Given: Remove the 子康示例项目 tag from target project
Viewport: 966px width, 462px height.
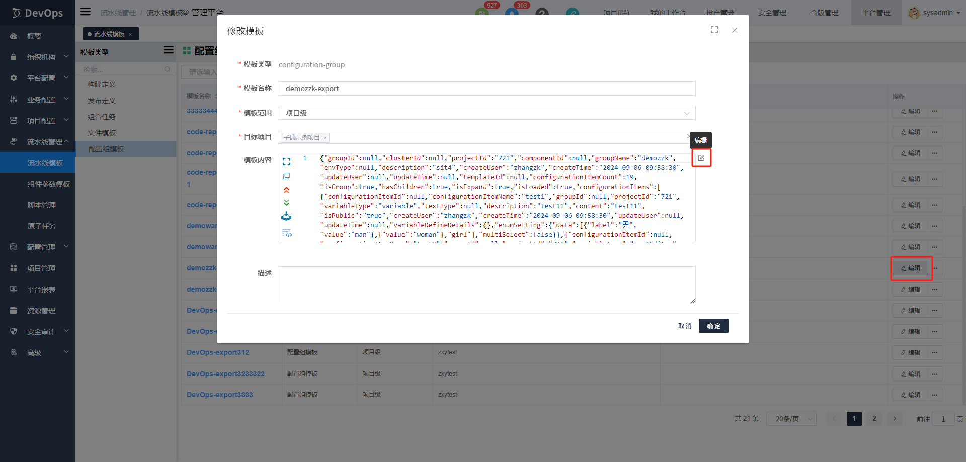Looking at the screenshot, I should (x=325, y=138).
